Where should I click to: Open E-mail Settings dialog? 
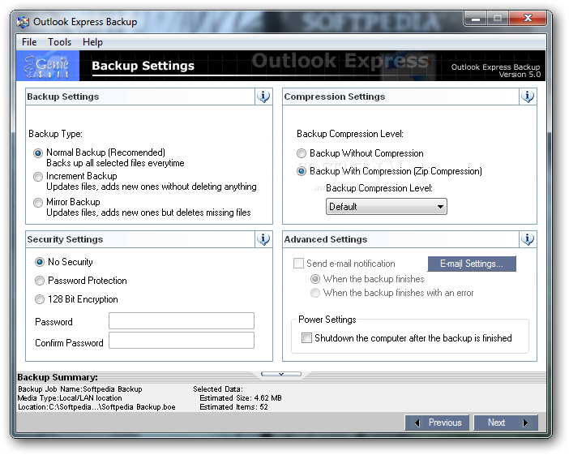click(x=472, y=264)
